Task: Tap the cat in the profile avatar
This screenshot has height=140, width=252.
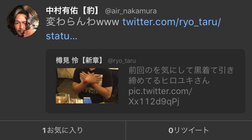Action: (33, 22)
